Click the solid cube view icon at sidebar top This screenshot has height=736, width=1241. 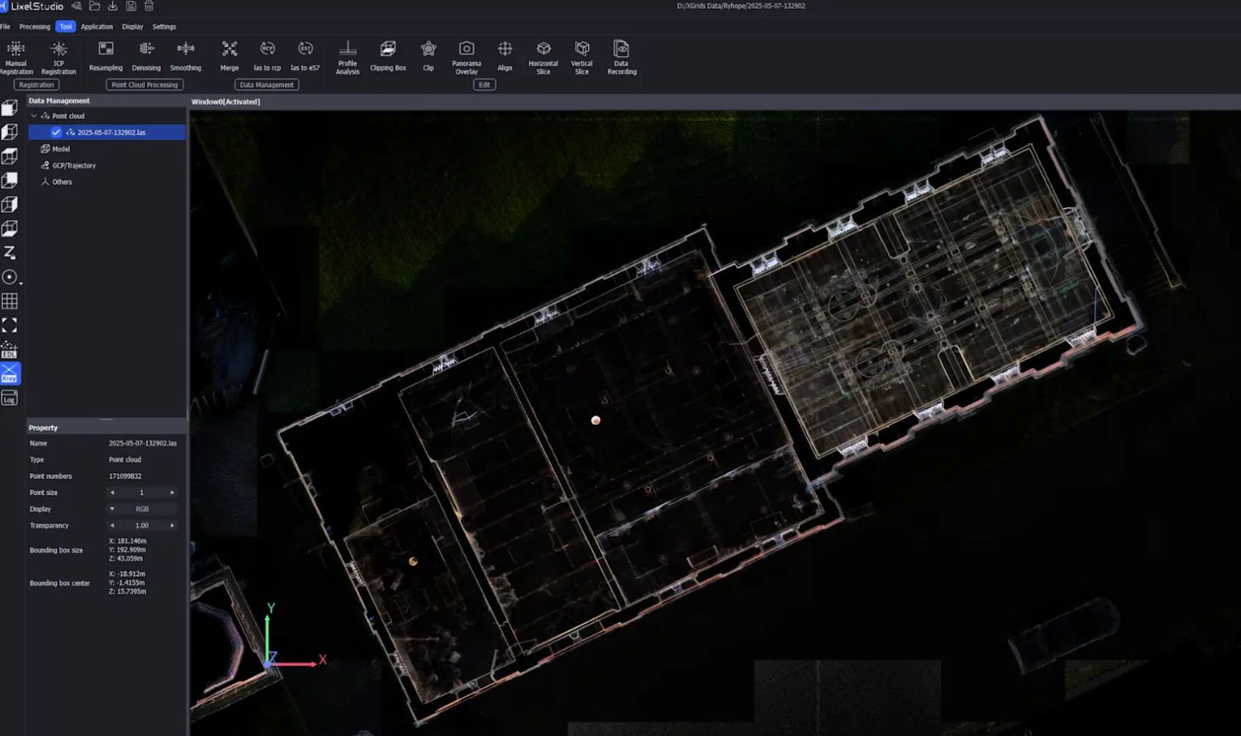click(x=10, y=108)
